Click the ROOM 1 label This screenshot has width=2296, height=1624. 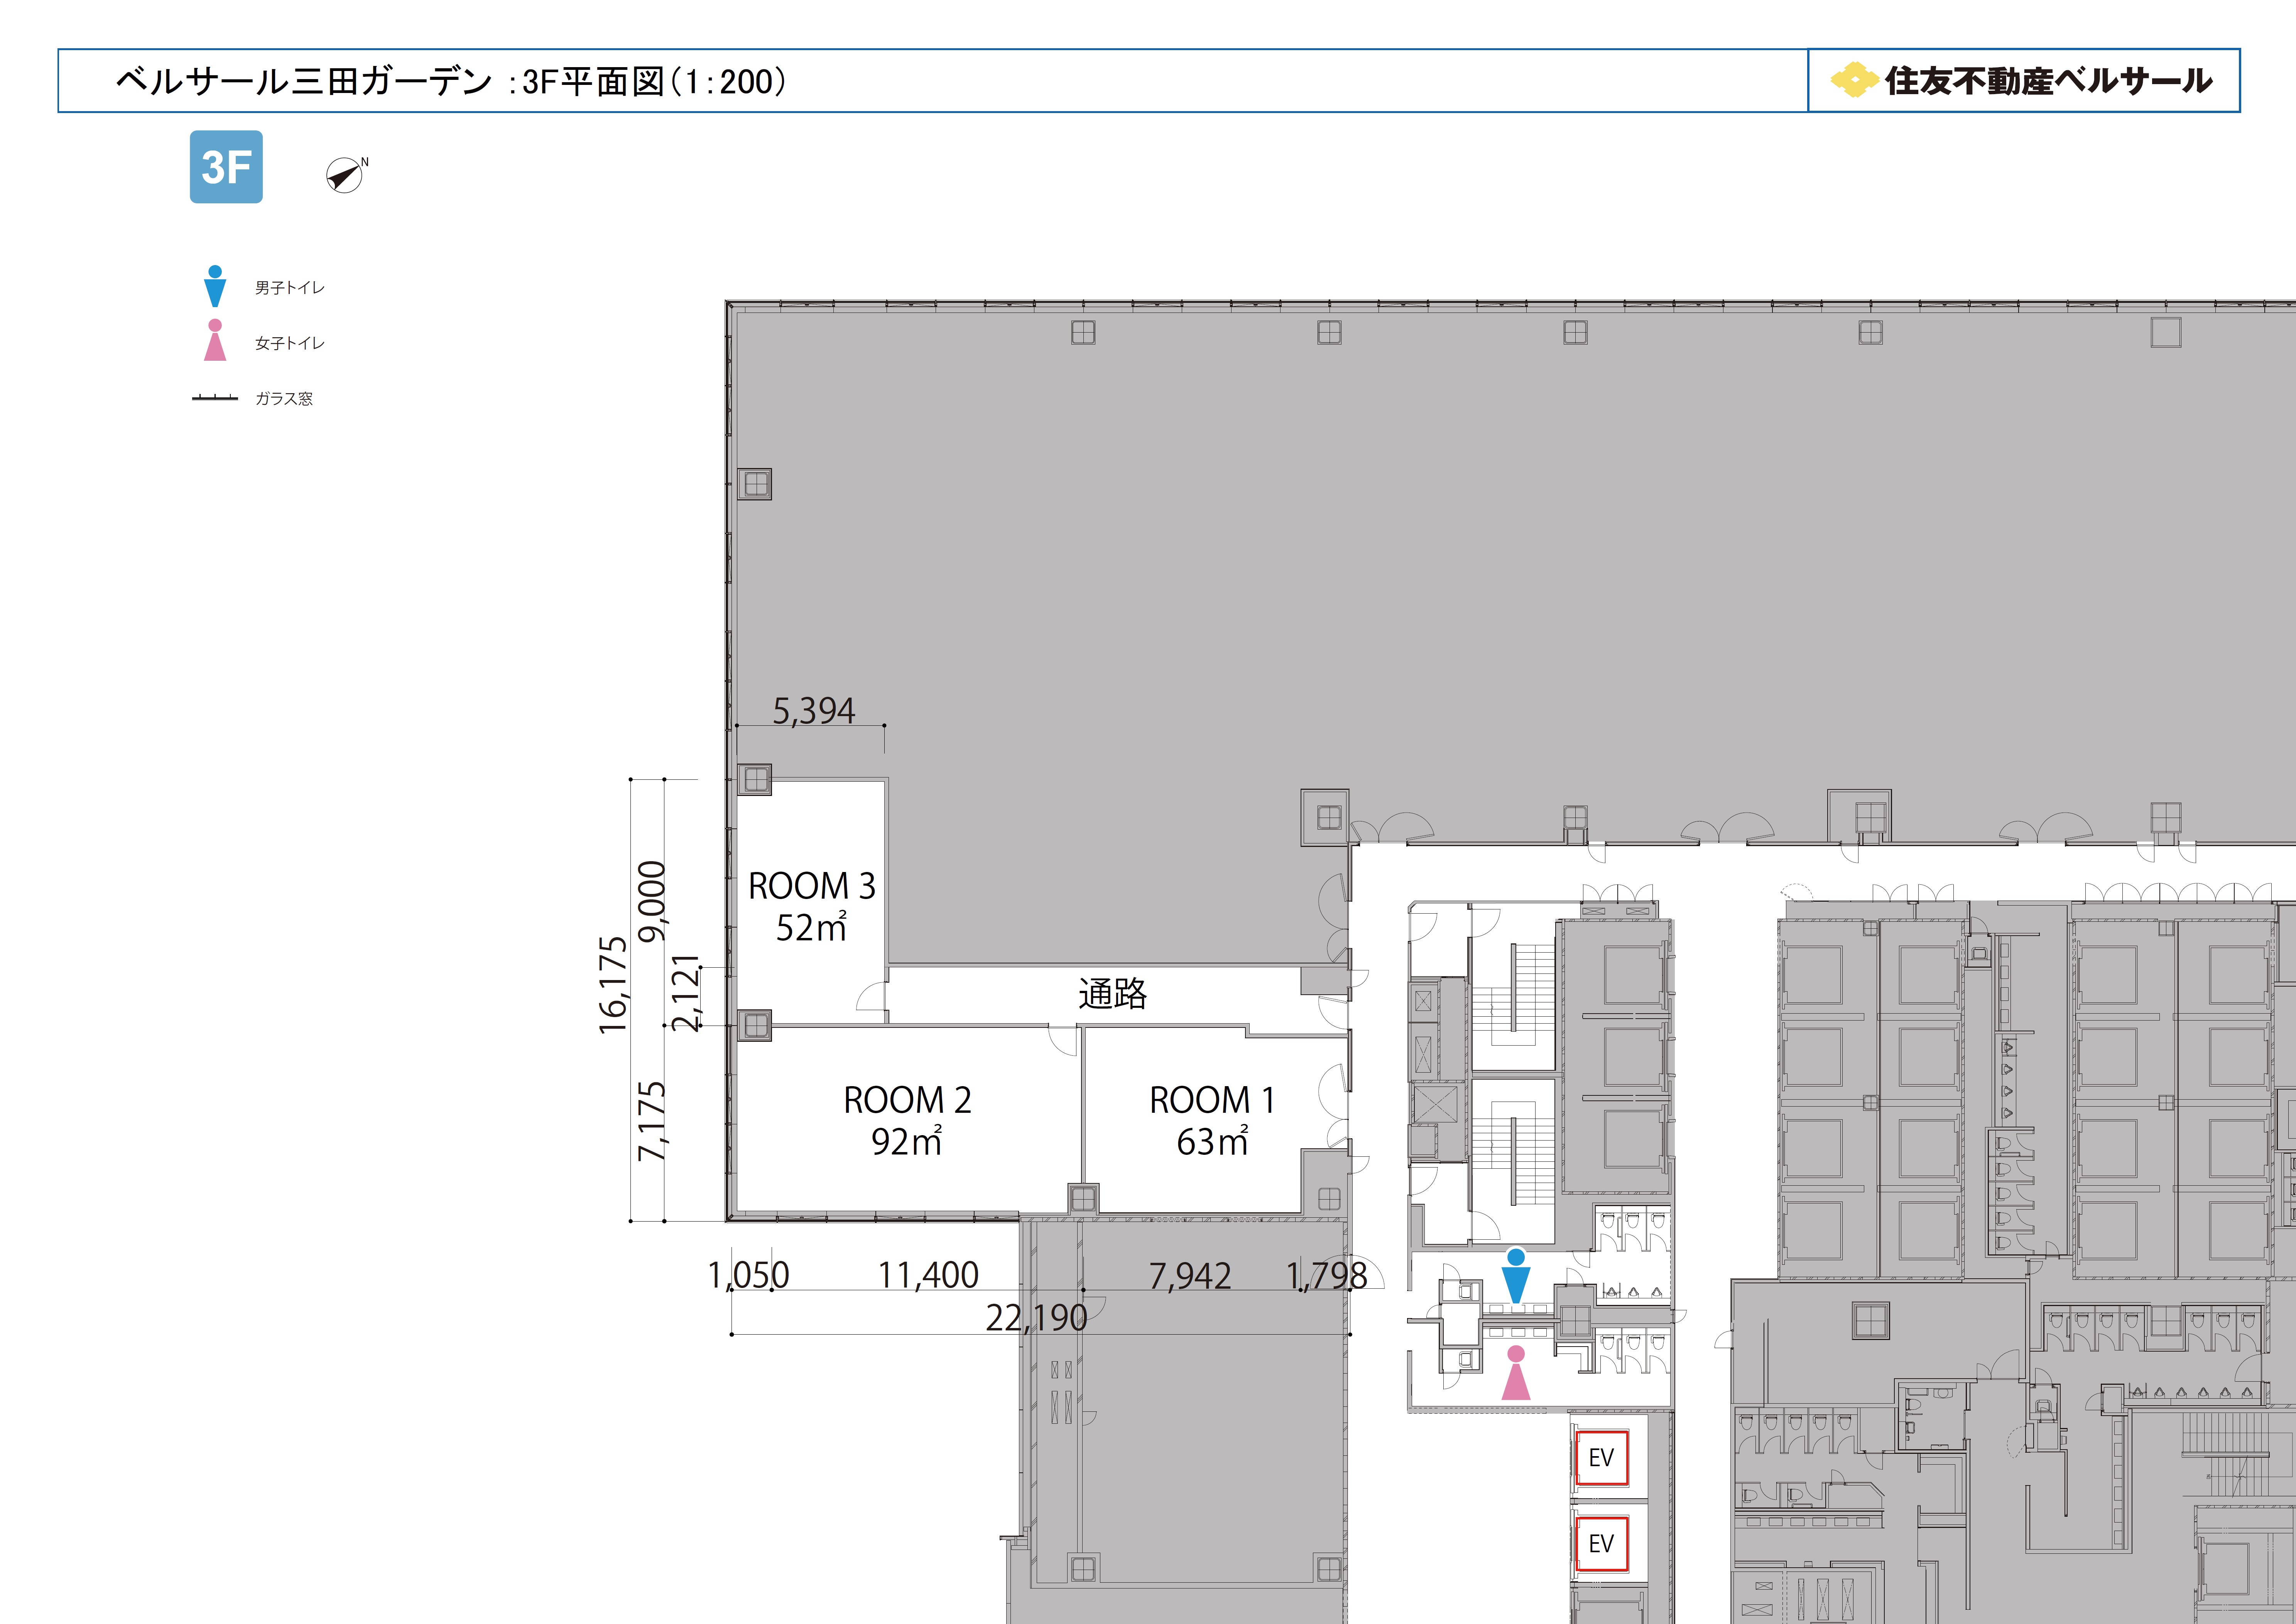click(x=1212, y=1100)
